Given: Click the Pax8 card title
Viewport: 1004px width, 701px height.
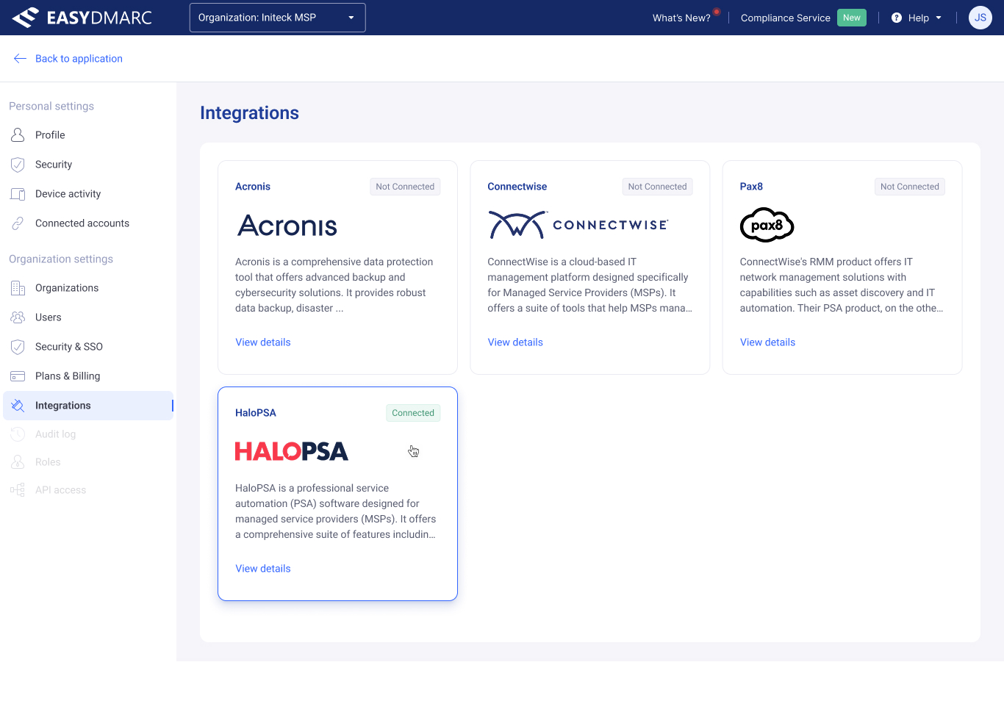Looking at the screenshot, I should click(x=751, y=187).
